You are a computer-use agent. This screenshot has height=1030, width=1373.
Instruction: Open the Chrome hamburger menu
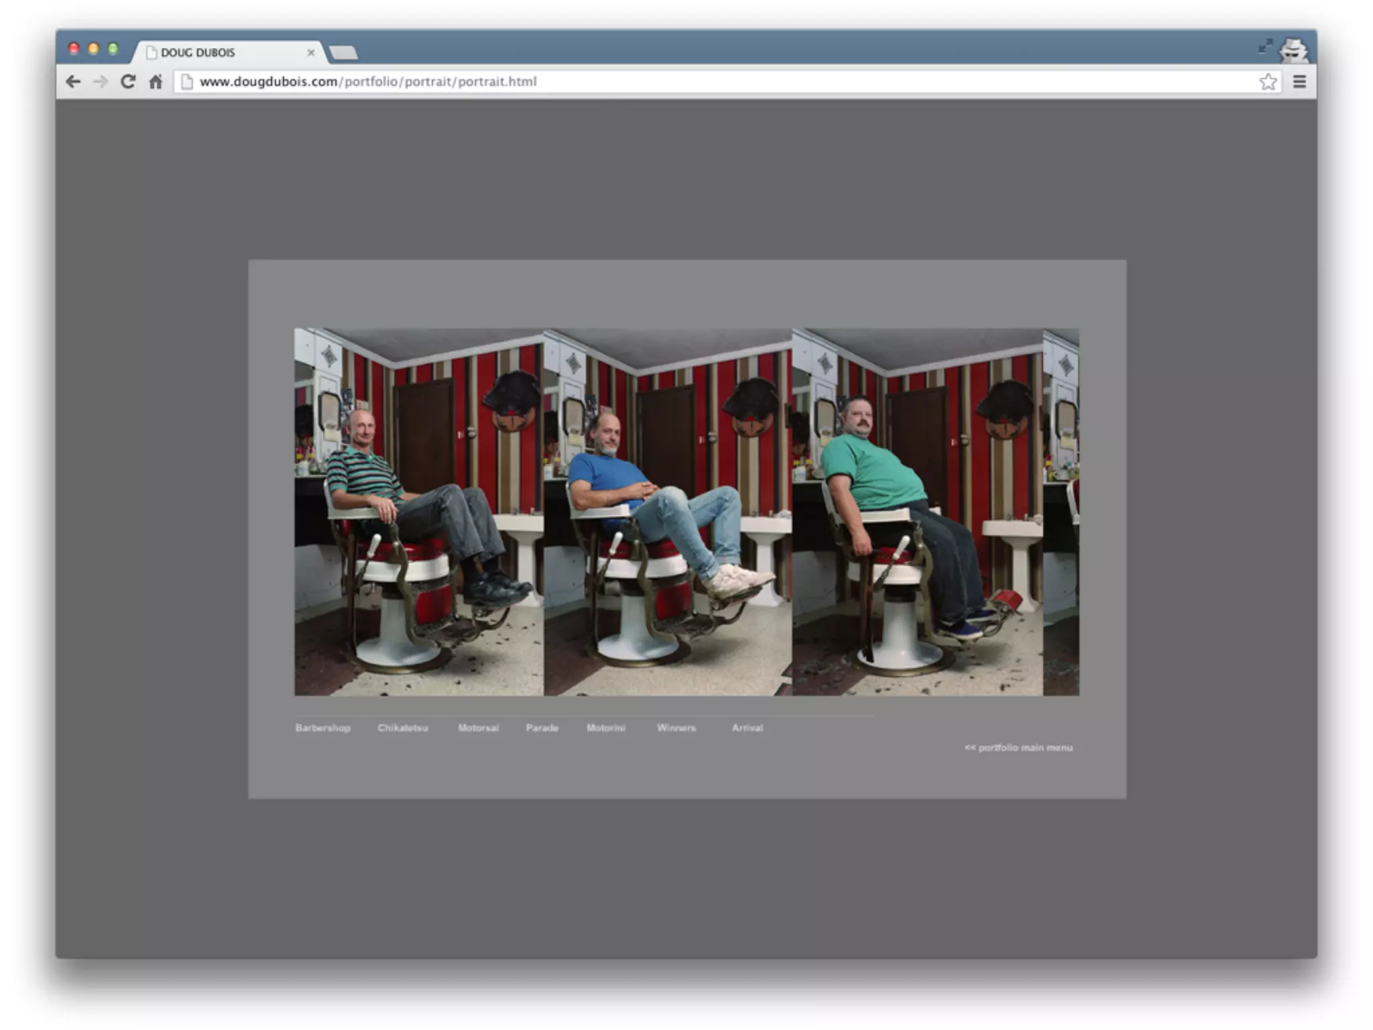(x=1299, y=82)
